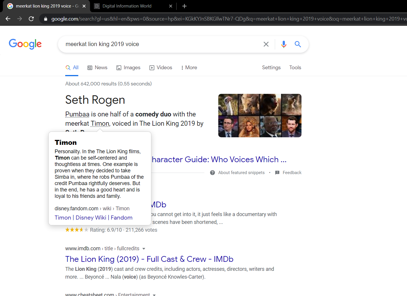Viewport: 407px width, 296px height.
Task: Open the Videos results tab
Action: tap(161, 67)
